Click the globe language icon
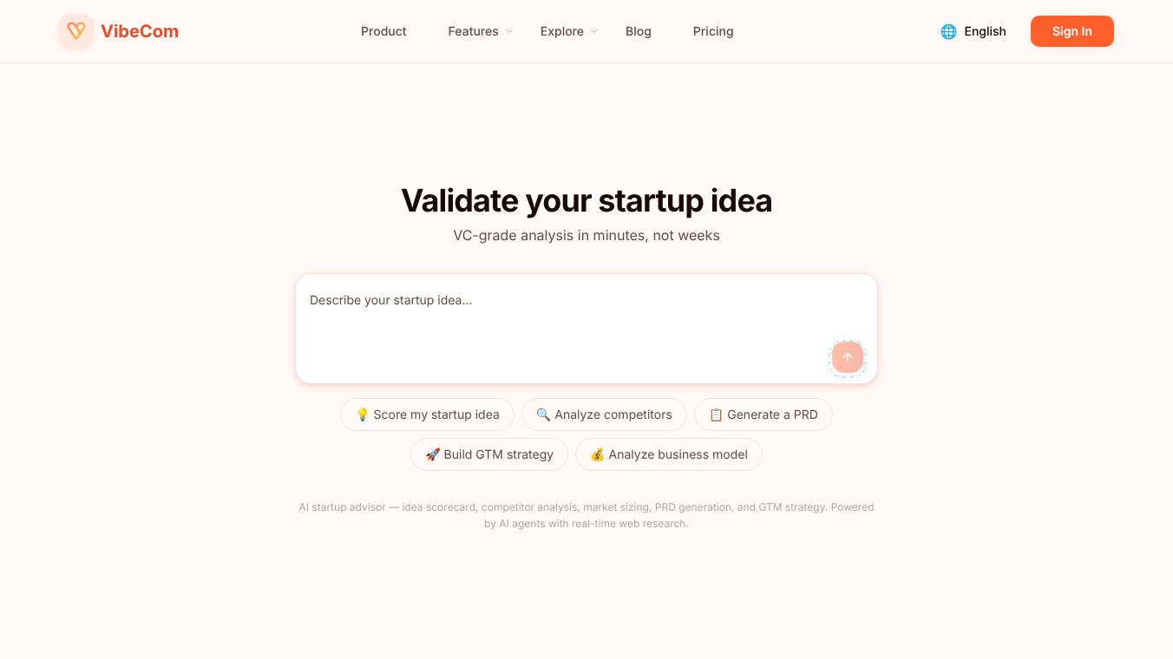1173x659 pixels. [x=947, y=31]
